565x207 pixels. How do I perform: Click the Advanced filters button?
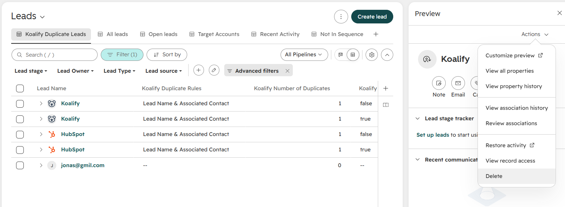click(x=257, y=71)
